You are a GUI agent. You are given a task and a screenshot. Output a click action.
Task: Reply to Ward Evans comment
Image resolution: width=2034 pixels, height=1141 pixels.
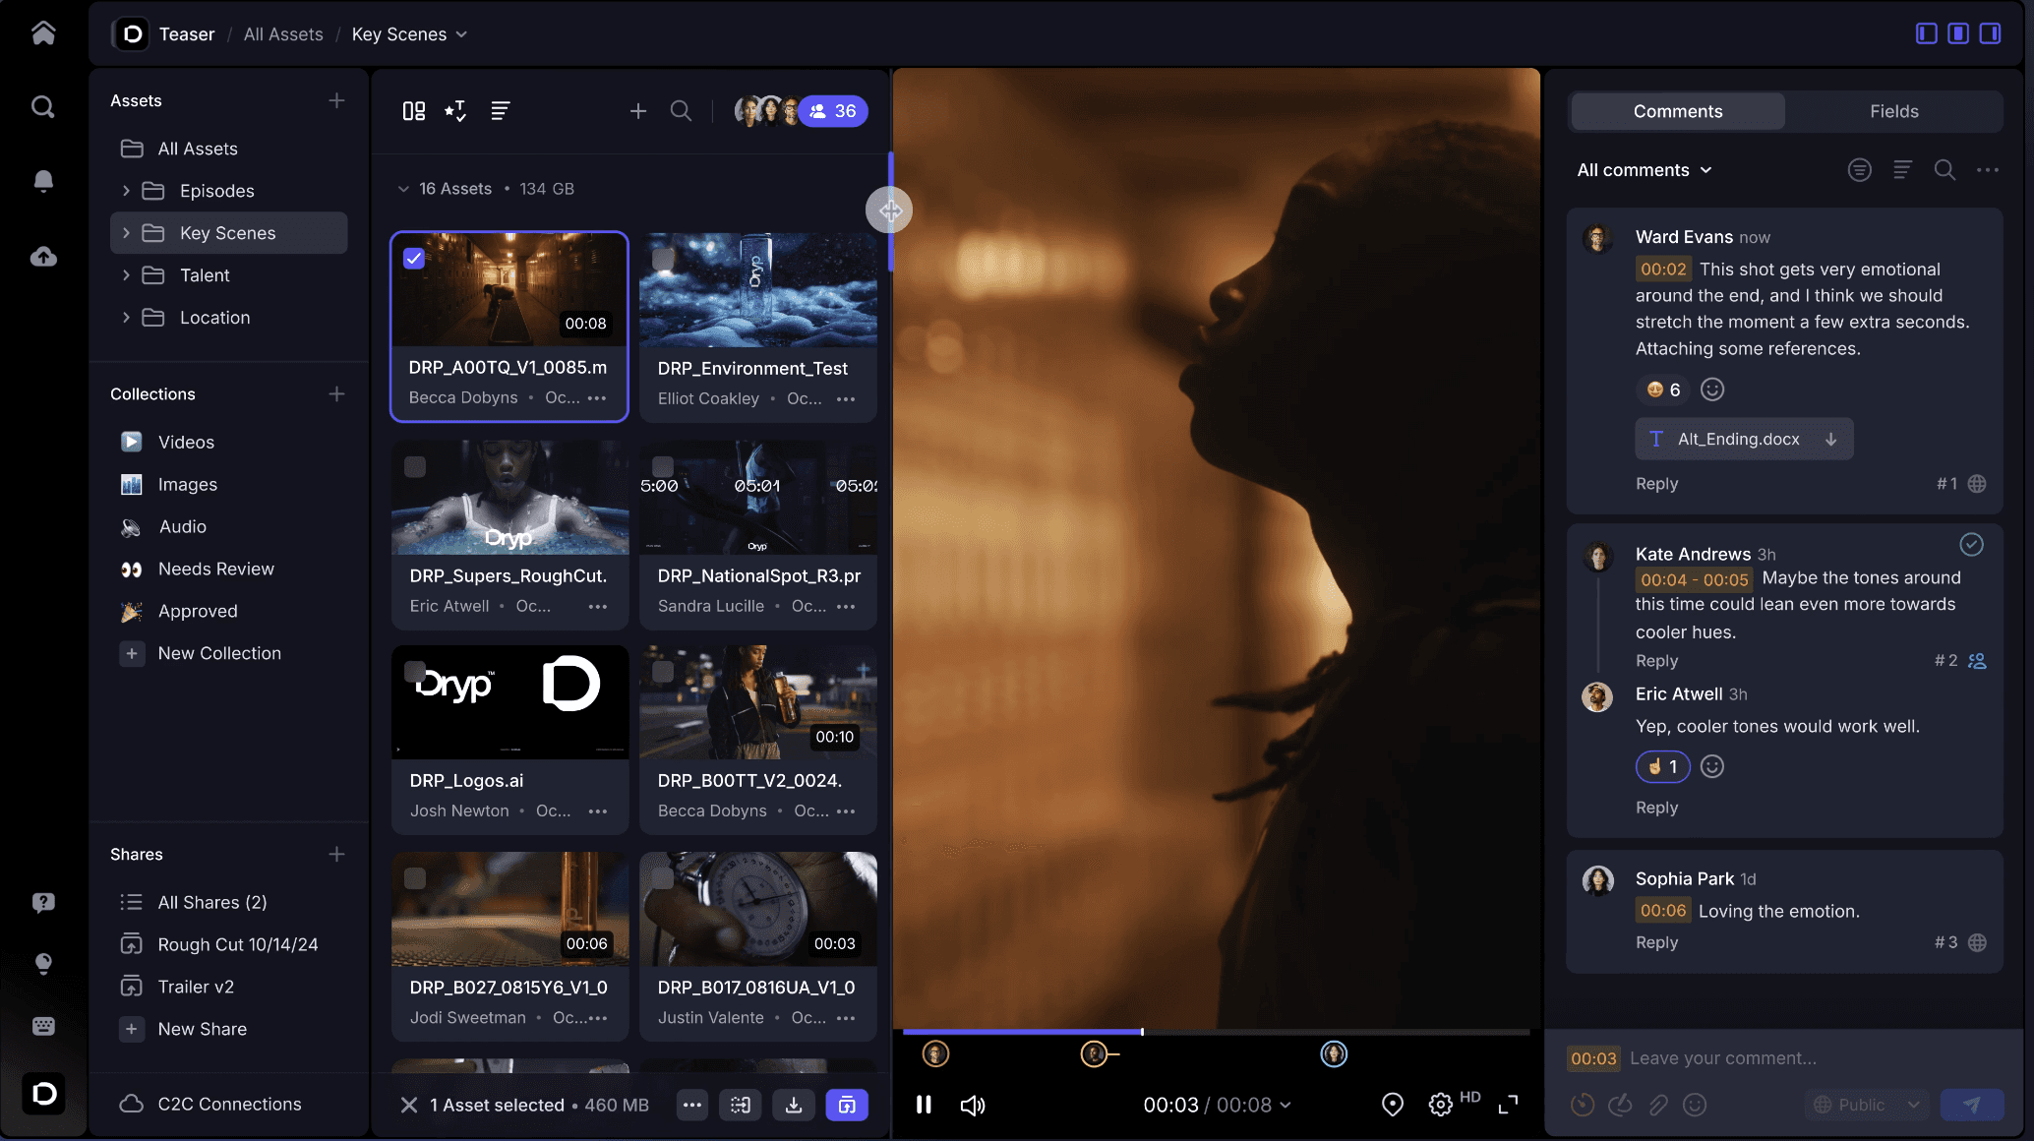(x=1656, y=484)
